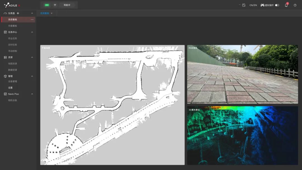Image resolution: width=302 pixels, height=170 pixels.
Task: Click the RGB相机 camera feed panel
Action: tap(242, 74)
